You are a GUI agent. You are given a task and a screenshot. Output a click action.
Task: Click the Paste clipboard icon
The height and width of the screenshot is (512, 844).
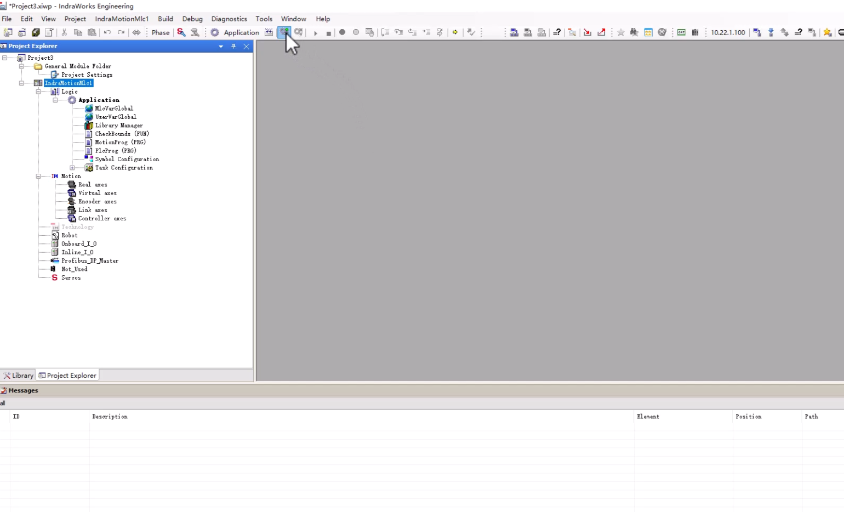(x=92, y=32)
